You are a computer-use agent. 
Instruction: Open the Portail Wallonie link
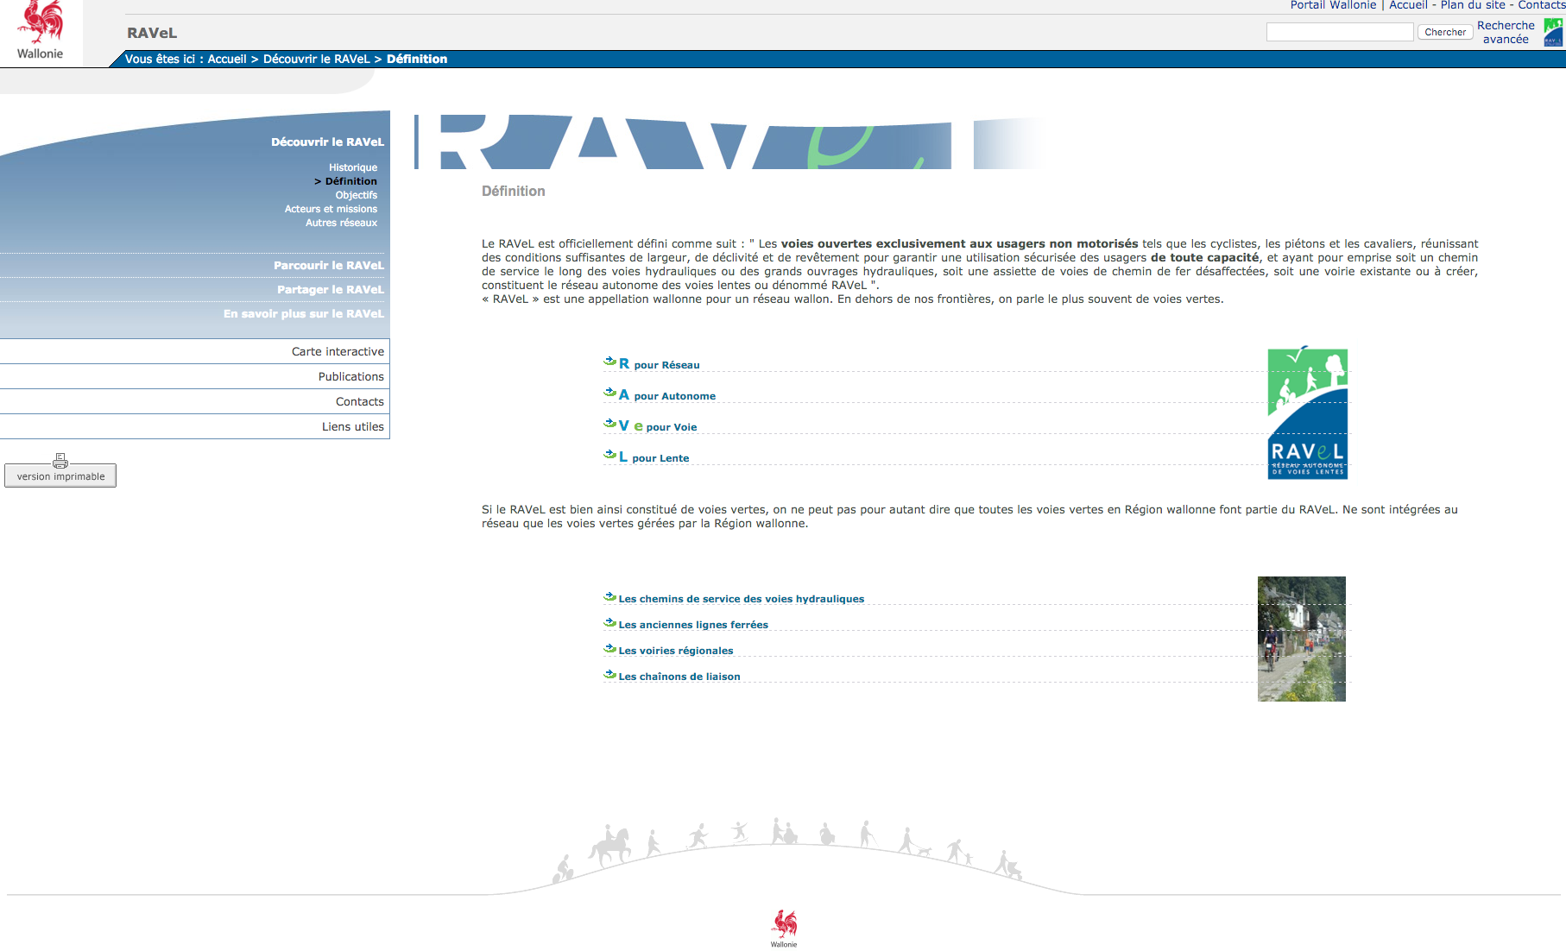click(x=1333, y=5)
